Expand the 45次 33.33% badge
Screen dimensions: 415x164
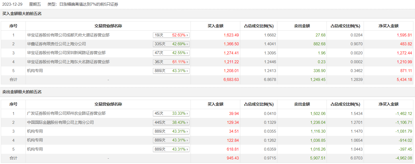pos(171,114)
